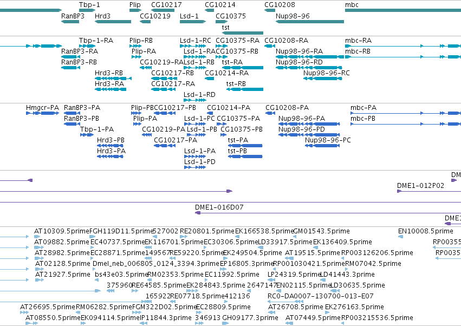Click the Nup98-96-RD transcript

point(309,68)
